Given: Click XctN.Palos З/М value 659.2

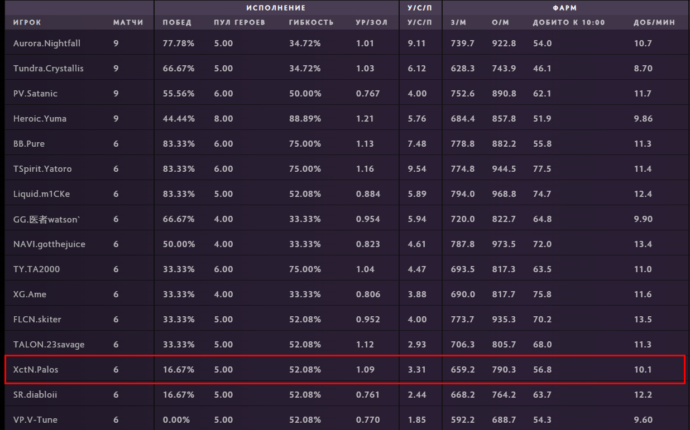Looking at the screenshot, I should pyautogui.click(x=462, y=369).
